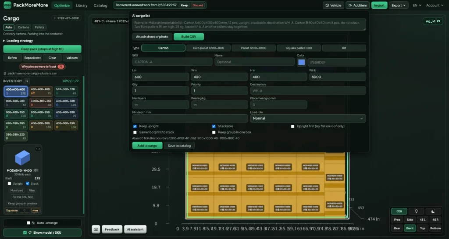
Task: Select the 600×400×300 inventory tile
Action: [x=66, y=103]
